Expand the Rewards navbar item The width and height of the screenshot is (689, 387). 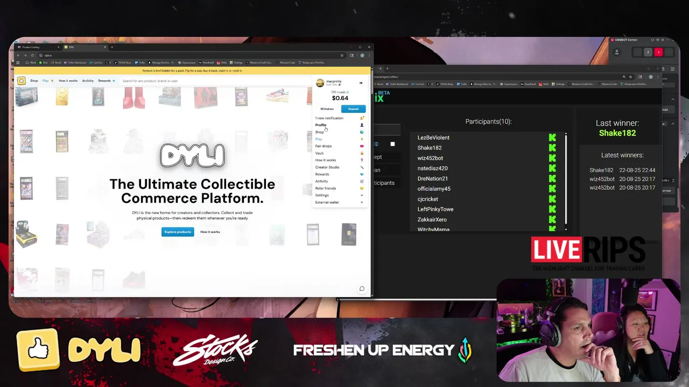coord(106,81)
